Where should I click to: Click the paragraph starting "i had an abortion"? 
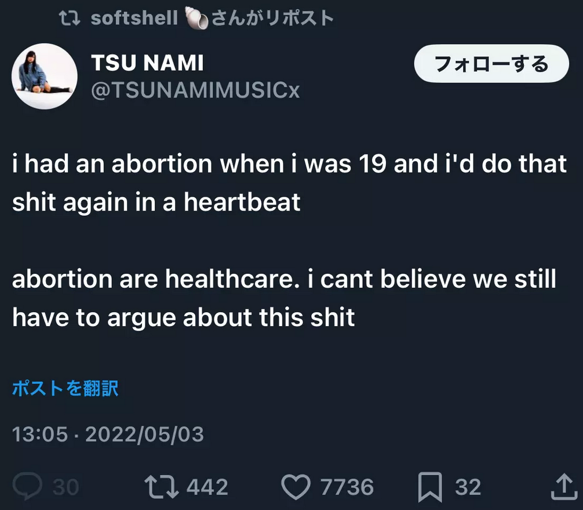tap(289, 183)
